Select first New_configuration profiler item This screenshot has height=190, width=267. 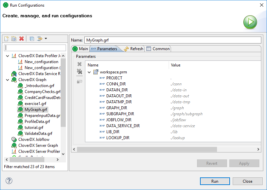tap(41, 62)
